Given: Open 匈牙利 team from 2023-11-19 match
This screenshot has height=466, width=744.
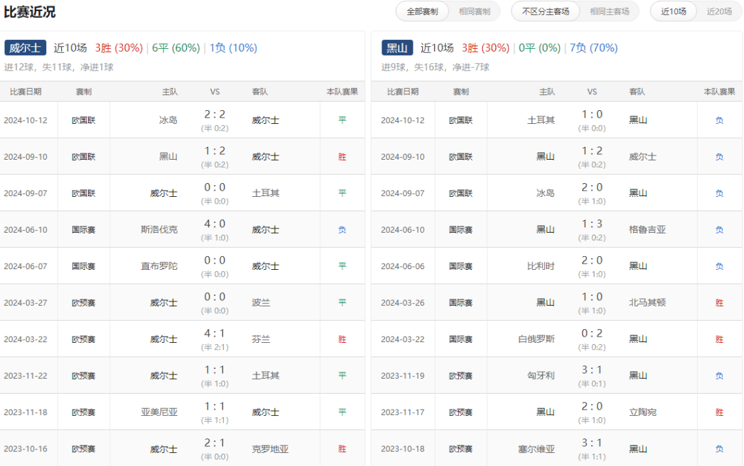Looking at the screenshot, I should tap(541, 375).
